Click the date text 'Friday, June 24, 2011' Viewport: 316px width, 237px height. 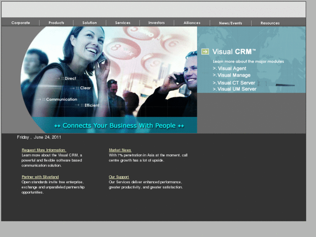pos(39,137)
